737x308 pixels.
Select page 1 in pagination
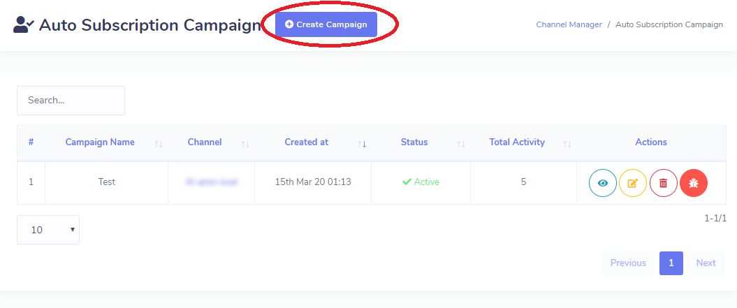click(671, 263)
